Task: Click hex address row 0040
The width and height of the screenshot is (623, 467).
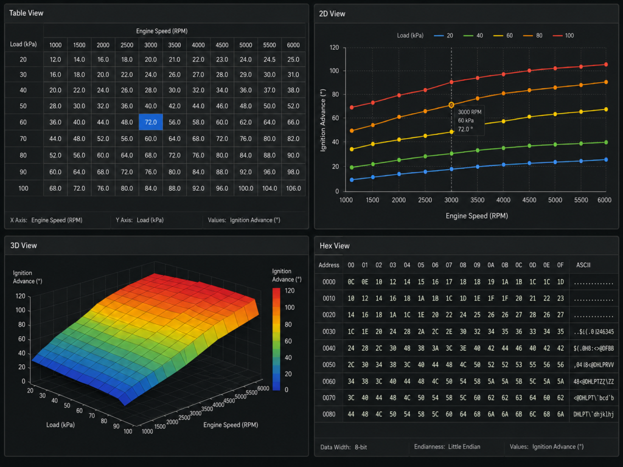Action: 329,348
